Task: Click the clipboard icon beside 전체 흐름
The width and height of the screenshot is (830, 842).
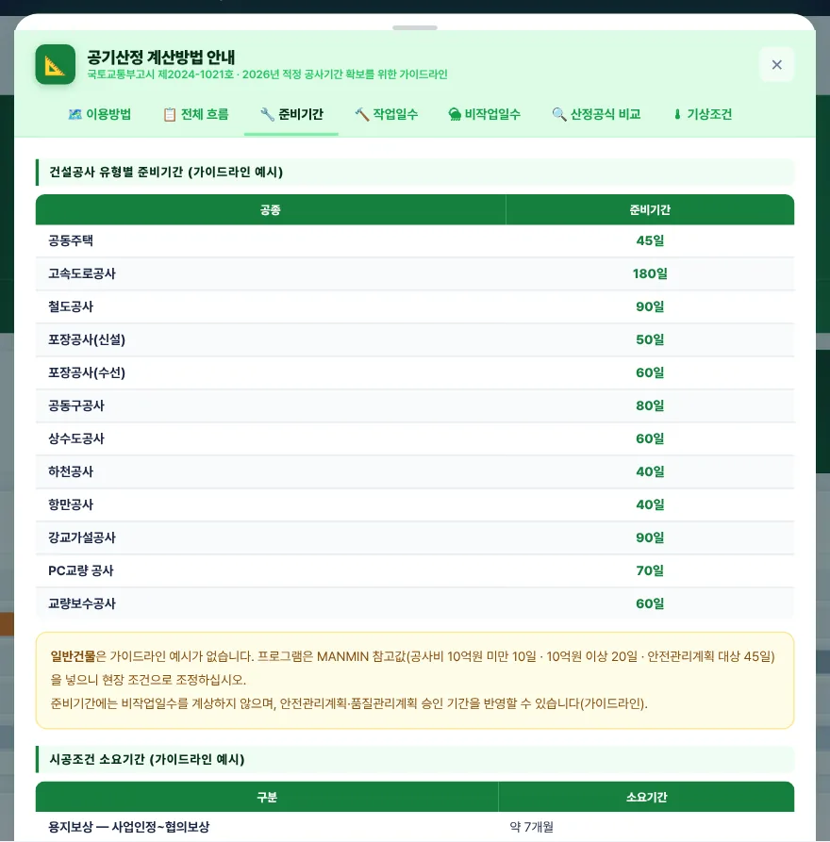Action: pyautogui.click(x=170, y=115)
